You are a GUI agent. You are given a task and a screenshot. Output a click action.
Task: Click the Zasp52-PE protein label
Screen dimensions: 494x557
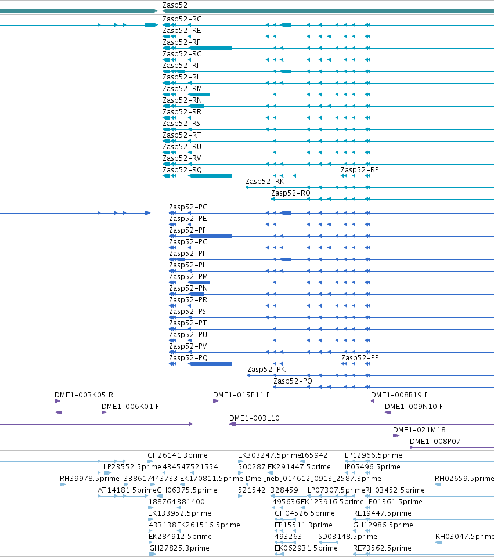[x=187, y=219]
